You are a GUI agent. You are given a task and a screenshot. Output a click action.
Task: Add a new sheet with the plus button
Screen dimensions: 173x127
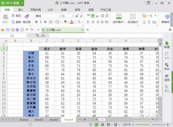point(84,120)
